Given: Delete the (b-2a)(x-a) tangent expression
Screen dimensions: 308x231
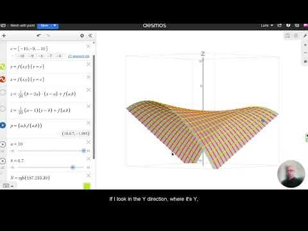Looking at the screenshot, I should click(89, 90).
